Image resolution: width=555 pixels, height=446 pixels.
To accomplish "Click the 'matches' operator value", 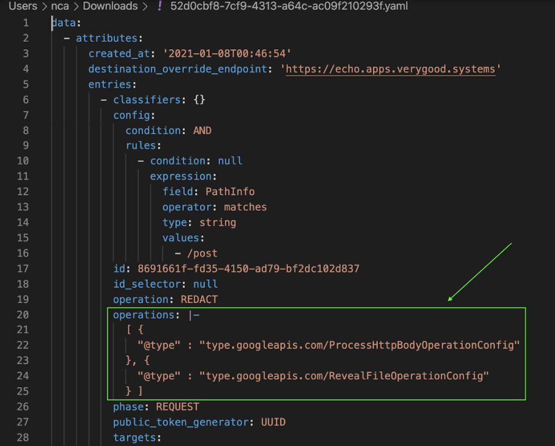I will tap(246, 207).
